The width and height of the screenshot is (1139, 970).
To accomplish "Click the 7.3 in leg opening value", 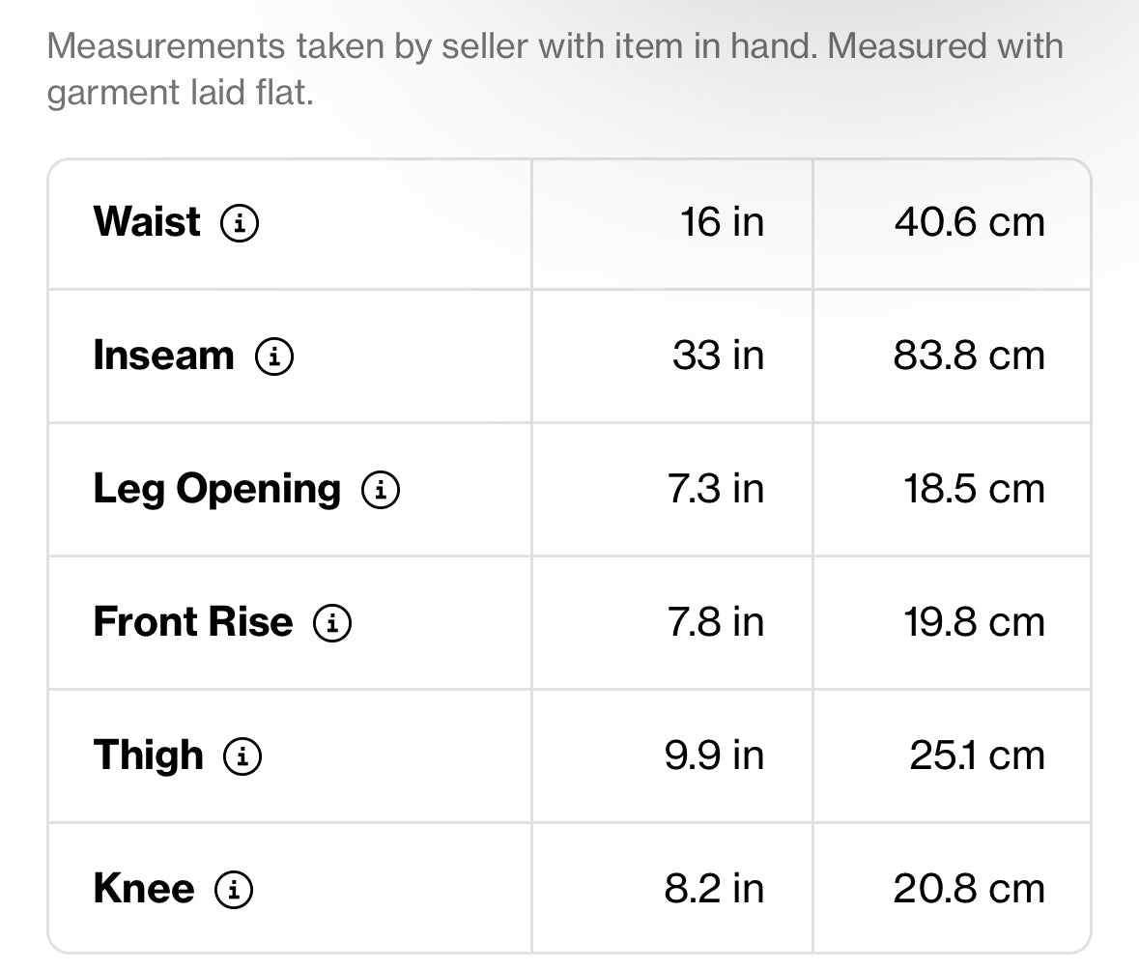I will [716, 489].
